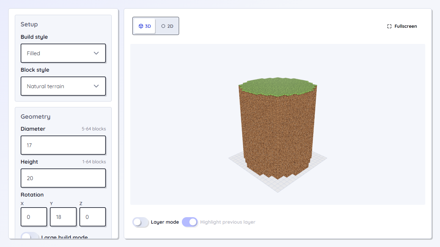Image resolution: width=440 pixels, height=247 pixels.
Task: Click the Fullscreen expand icon
Action: tap(389, 26)
